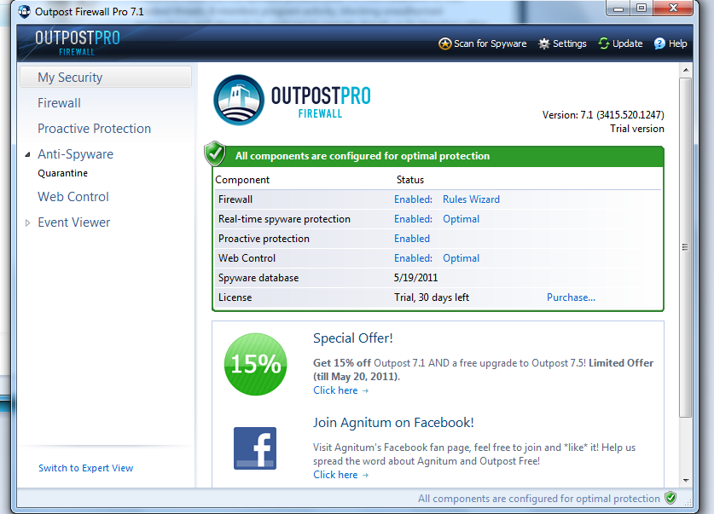Image resolution: width=714 pixels, height=514 pixels.
Task: Click Web Control Enabled link
Action: [413, 258]
